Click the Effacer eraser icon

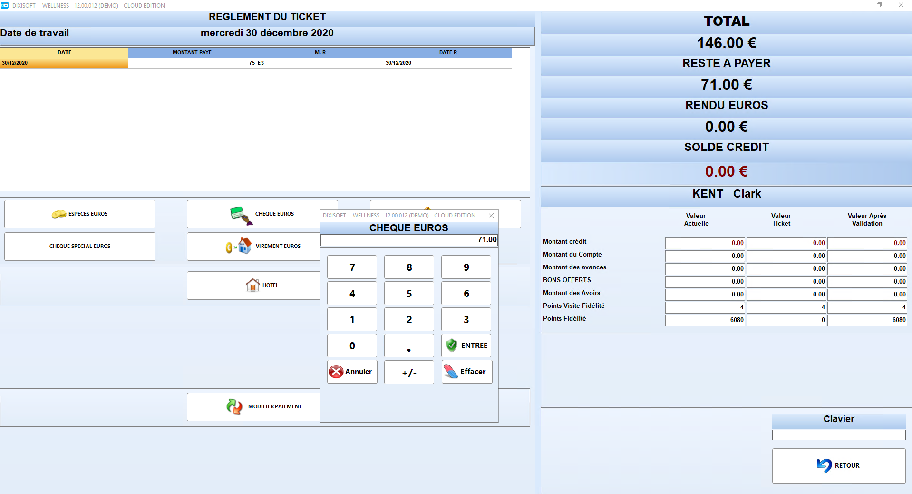450,372
